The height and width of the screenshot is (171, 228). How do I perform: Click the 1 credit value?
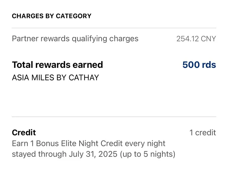(x=203, y=133)
